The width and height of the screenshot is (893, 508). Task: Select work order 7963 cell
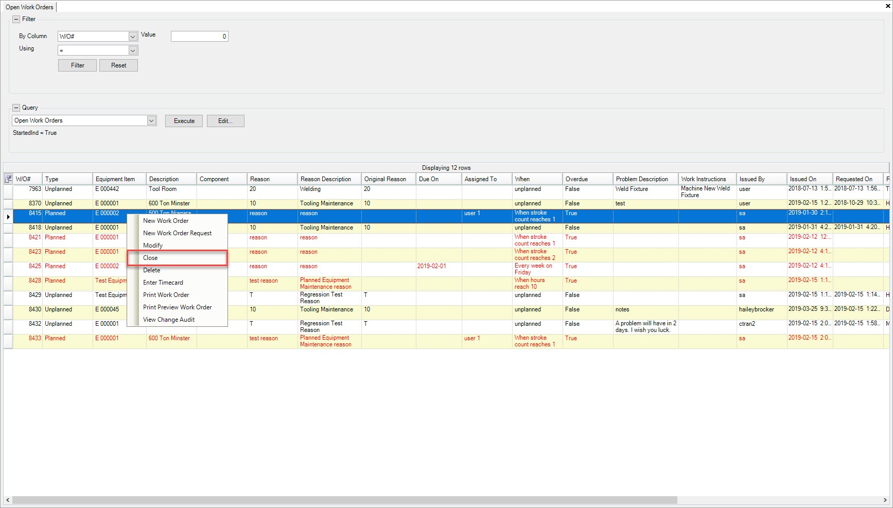(28, 192)
